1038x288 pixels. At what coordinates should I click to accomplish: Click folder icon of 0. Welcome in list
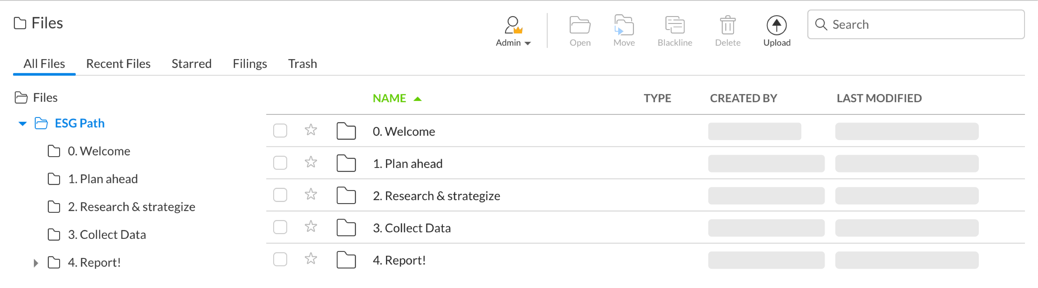[346, 131]
